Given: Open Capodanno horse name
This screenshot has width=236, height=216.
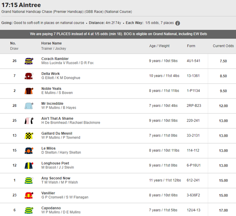Looking at the screenshot, I should (x=51, y=208).
